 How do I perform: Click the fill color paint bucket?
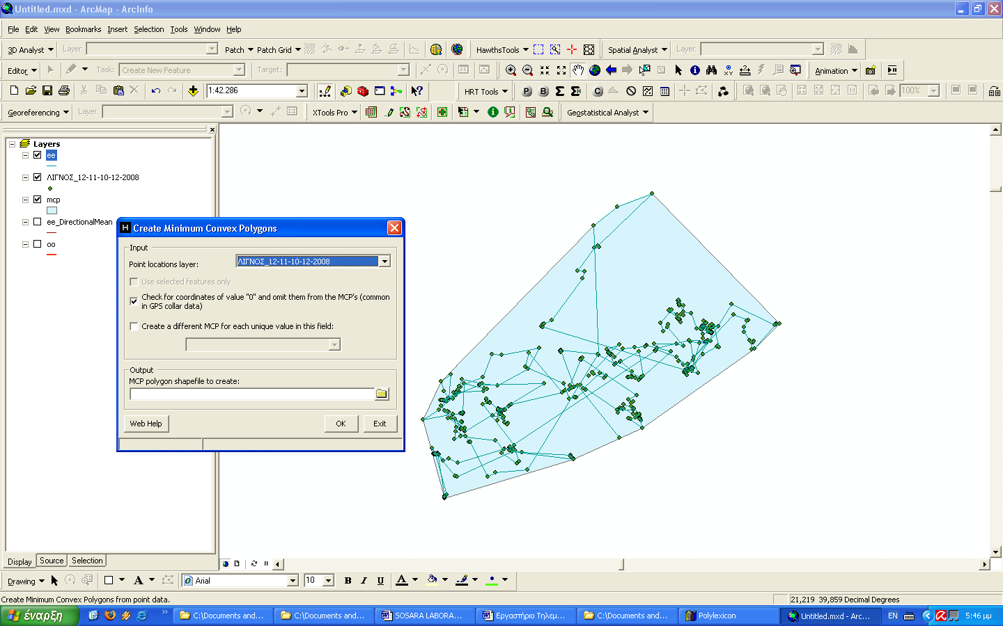(x=432, y=580)
